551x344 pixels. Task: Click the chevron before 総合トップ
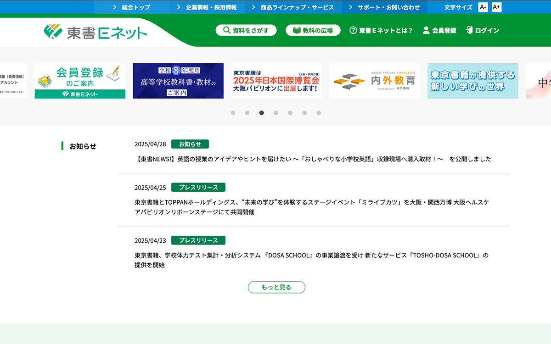point(115,7)
